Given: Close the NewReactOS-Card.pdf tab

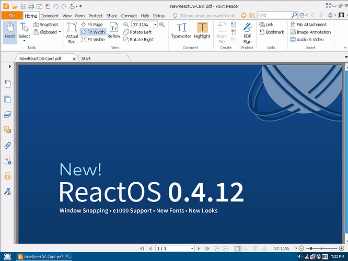Looking at the screenshot, I should [74, 59].
